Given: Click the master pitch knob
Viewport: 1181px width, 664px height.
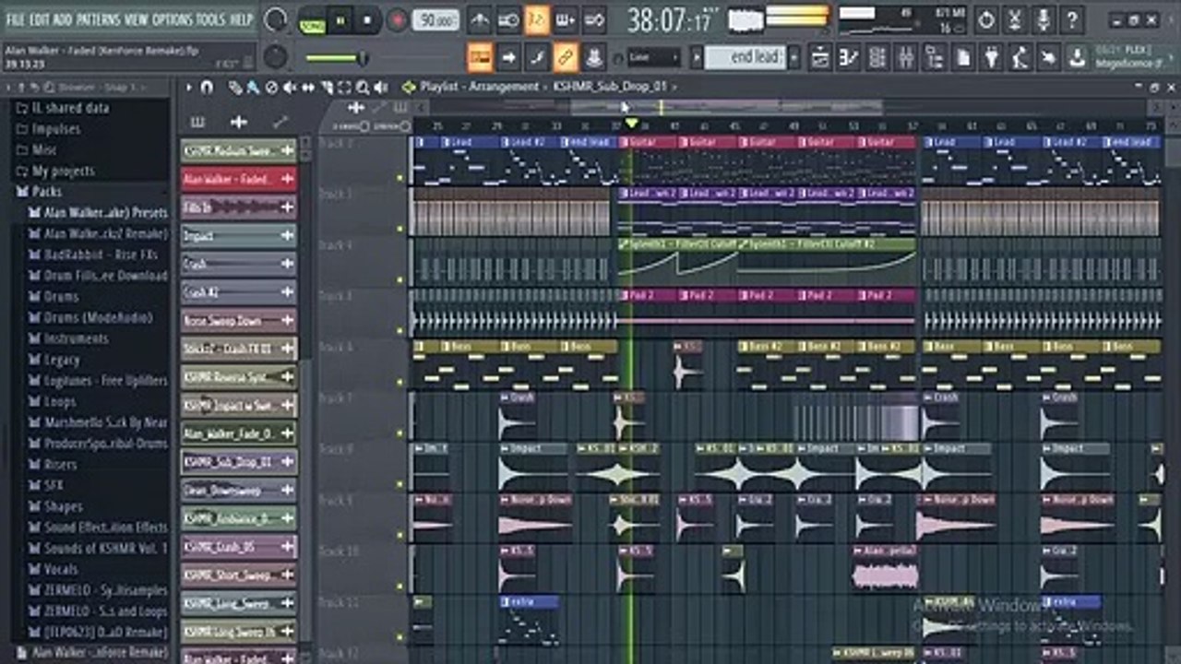Looking at the screenshot, I should tap(275, 57).
